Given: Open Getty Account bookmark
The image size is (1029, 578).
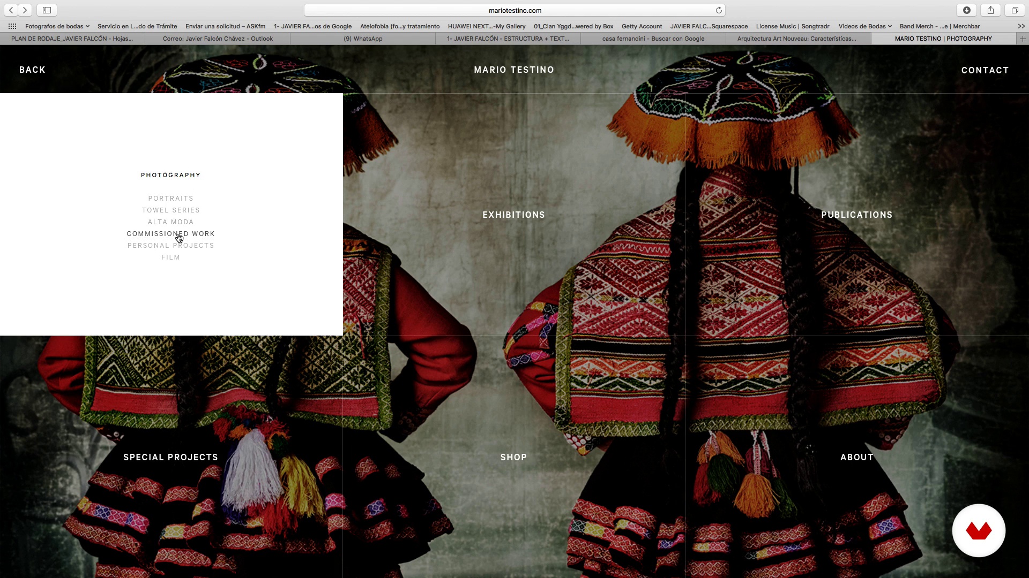Looking at the screenshot, I should (x=642, y=26).
